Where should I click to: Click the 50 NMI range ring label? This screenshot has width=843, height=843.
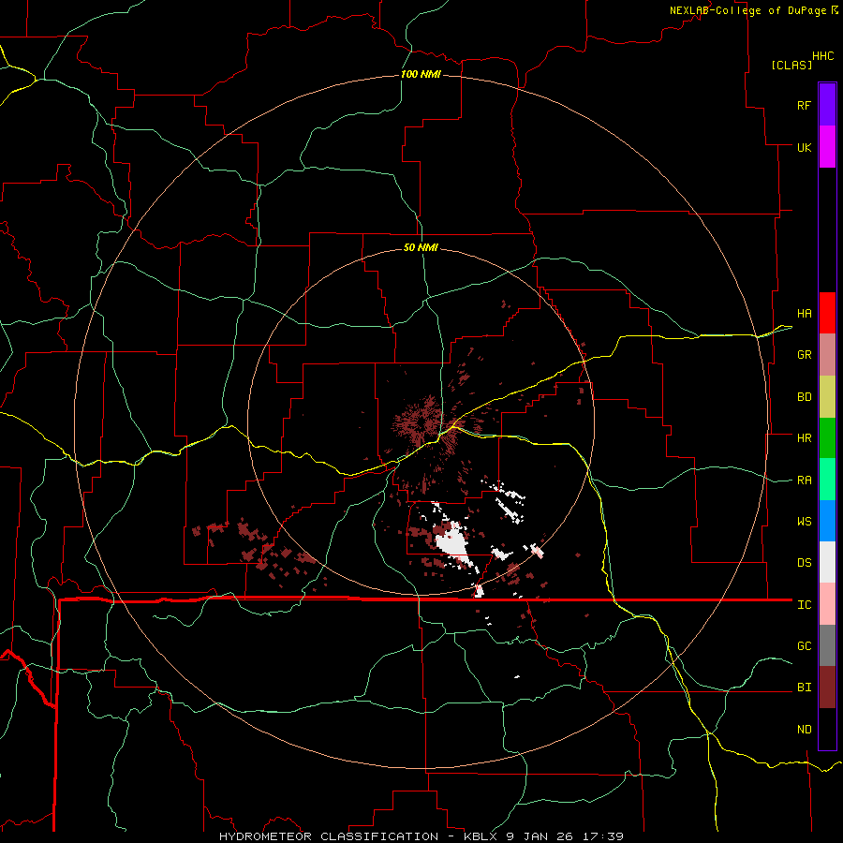pos(421,247)
